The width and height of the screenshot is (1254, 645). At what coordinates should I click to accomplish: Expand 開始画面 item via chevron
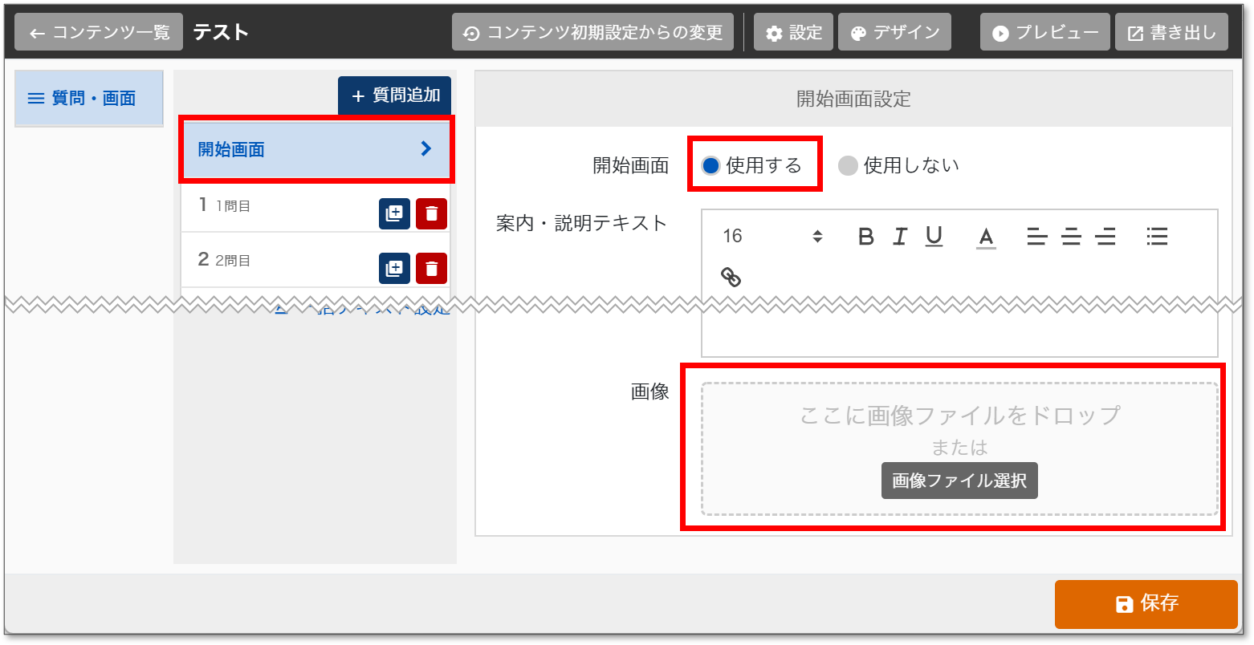coord(426,149)
